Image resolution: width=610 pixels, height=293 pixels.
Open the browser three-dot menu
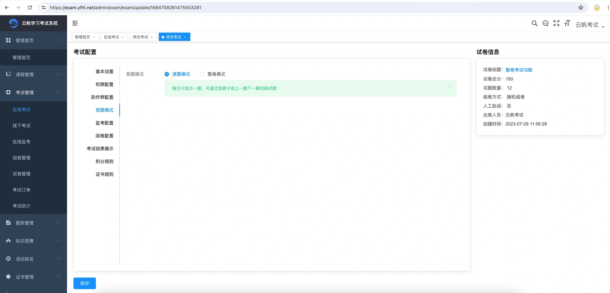click(x=608, y=8)
